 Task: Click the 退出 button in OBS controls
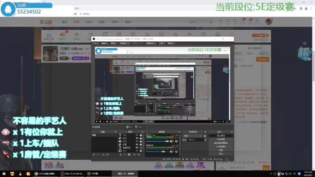coord(221,154)
